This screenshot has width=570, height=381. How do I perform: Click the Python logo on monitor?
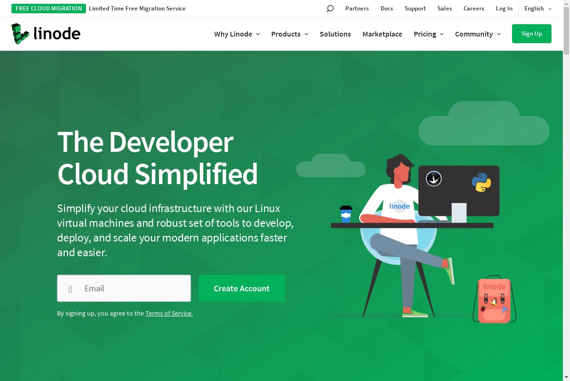(x=481, y=182)
